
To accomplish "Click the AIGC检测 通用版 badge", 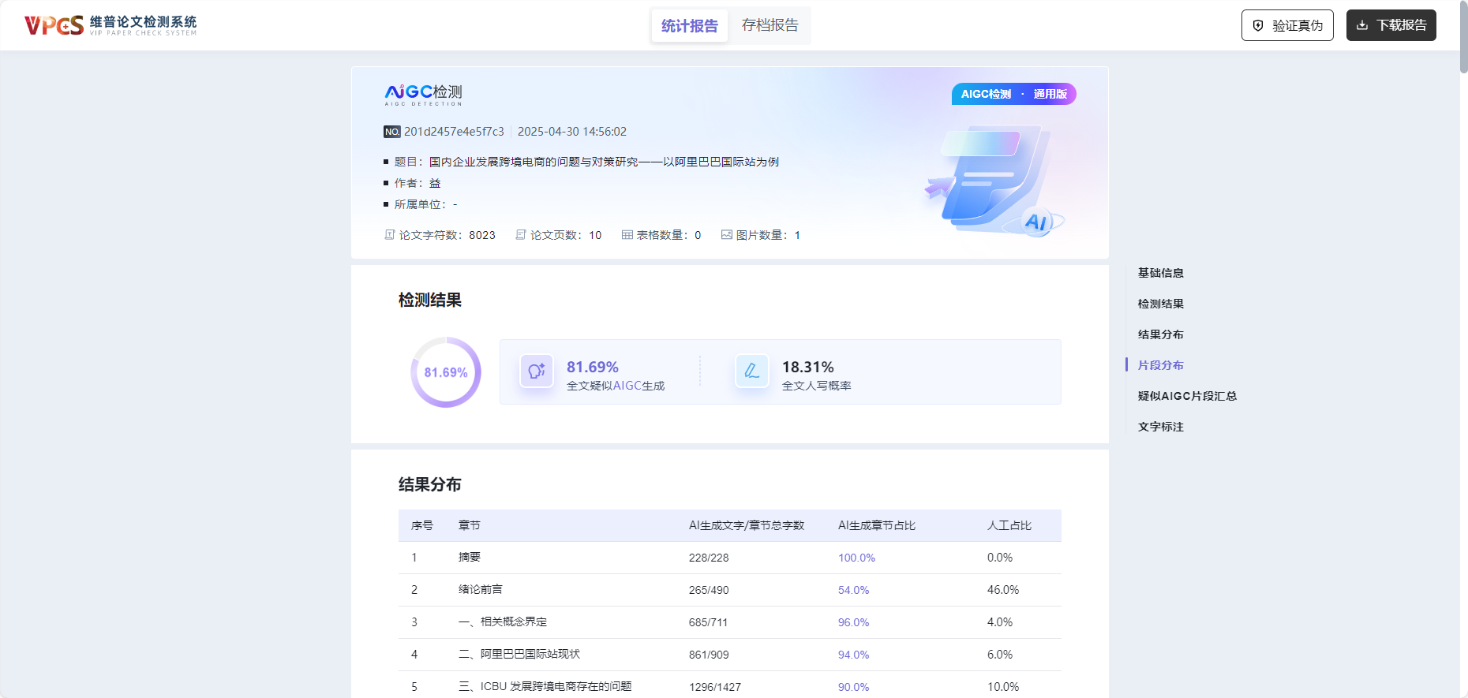I will (x=1014, y=94).
